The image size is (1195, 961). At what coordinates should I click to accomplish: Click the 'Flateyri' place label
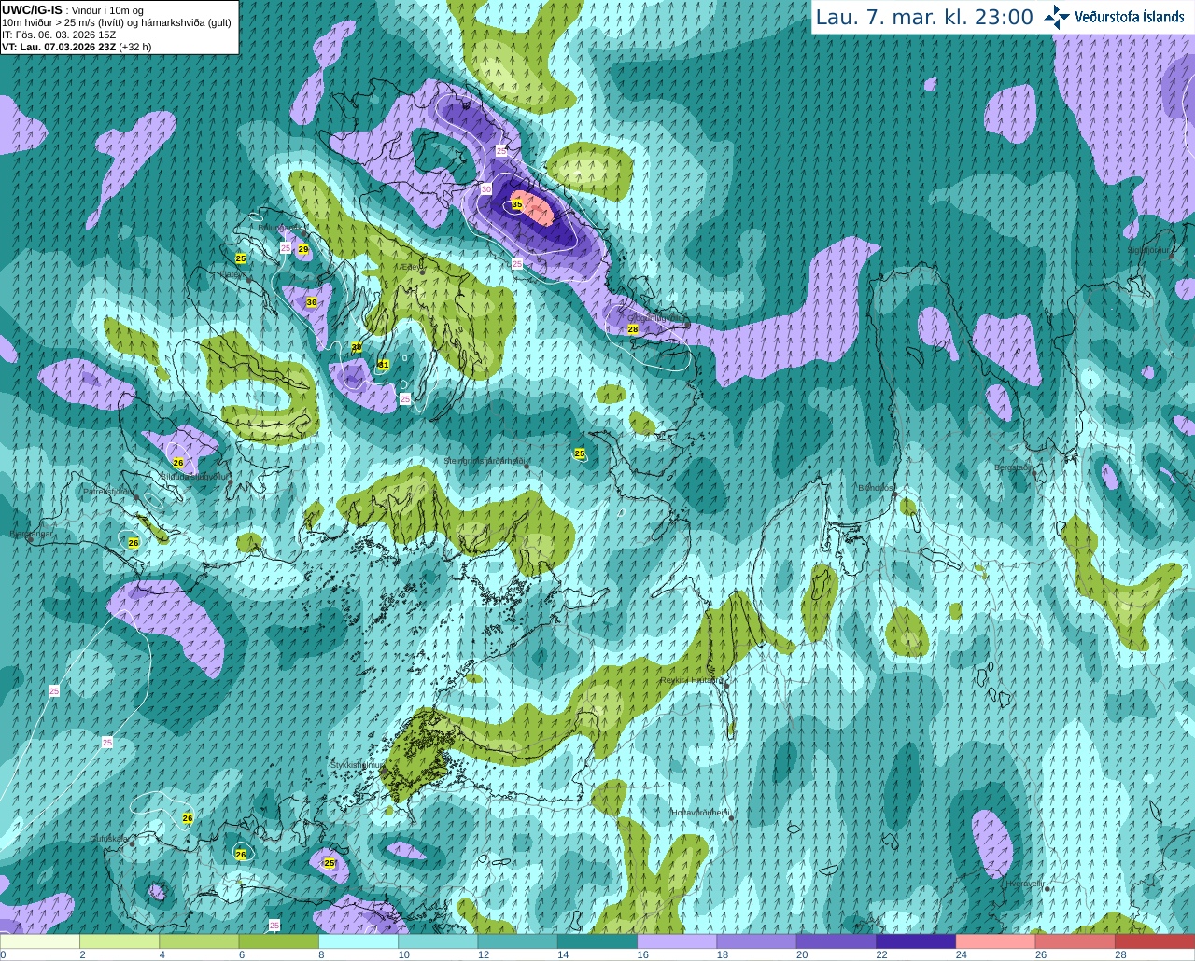233,274
